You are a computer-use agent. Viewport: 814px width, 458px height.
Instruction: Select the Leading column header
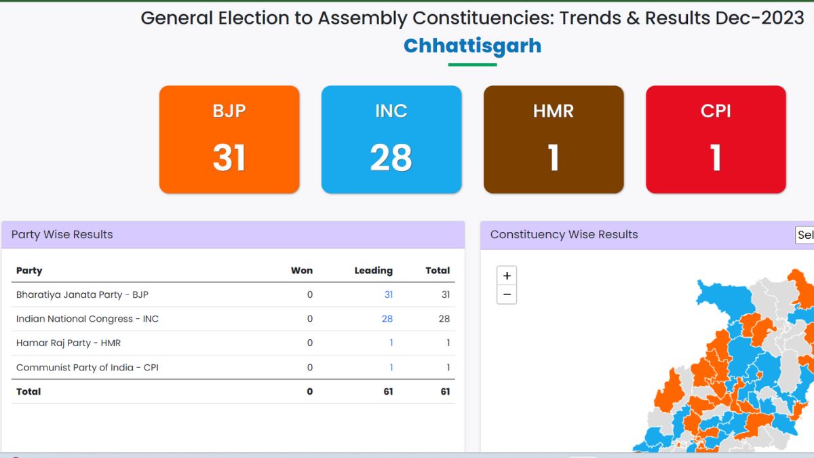[x=373, y=270]
